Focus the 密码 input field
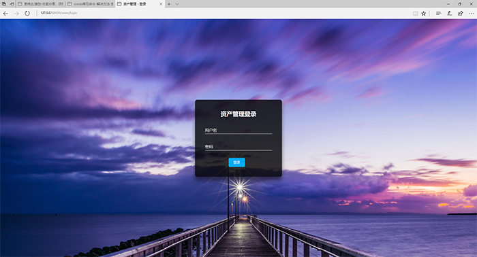 (x=238, y=147)
